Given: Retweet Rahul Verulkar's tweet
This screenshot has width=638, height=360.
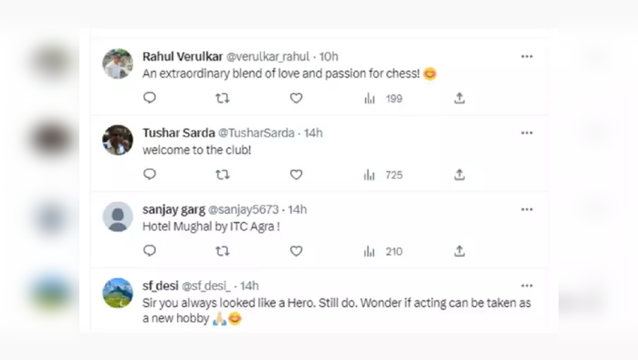Looking at the screenshot, I should [x=223, y=98].
